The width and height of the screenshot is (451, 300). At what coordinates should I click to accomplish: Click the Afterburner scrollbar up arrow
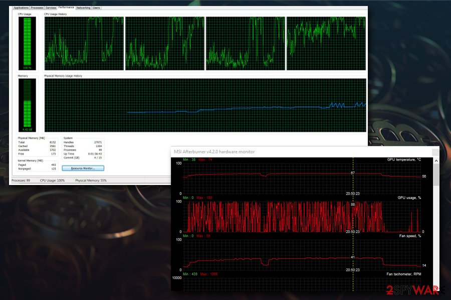click(436, 161)
